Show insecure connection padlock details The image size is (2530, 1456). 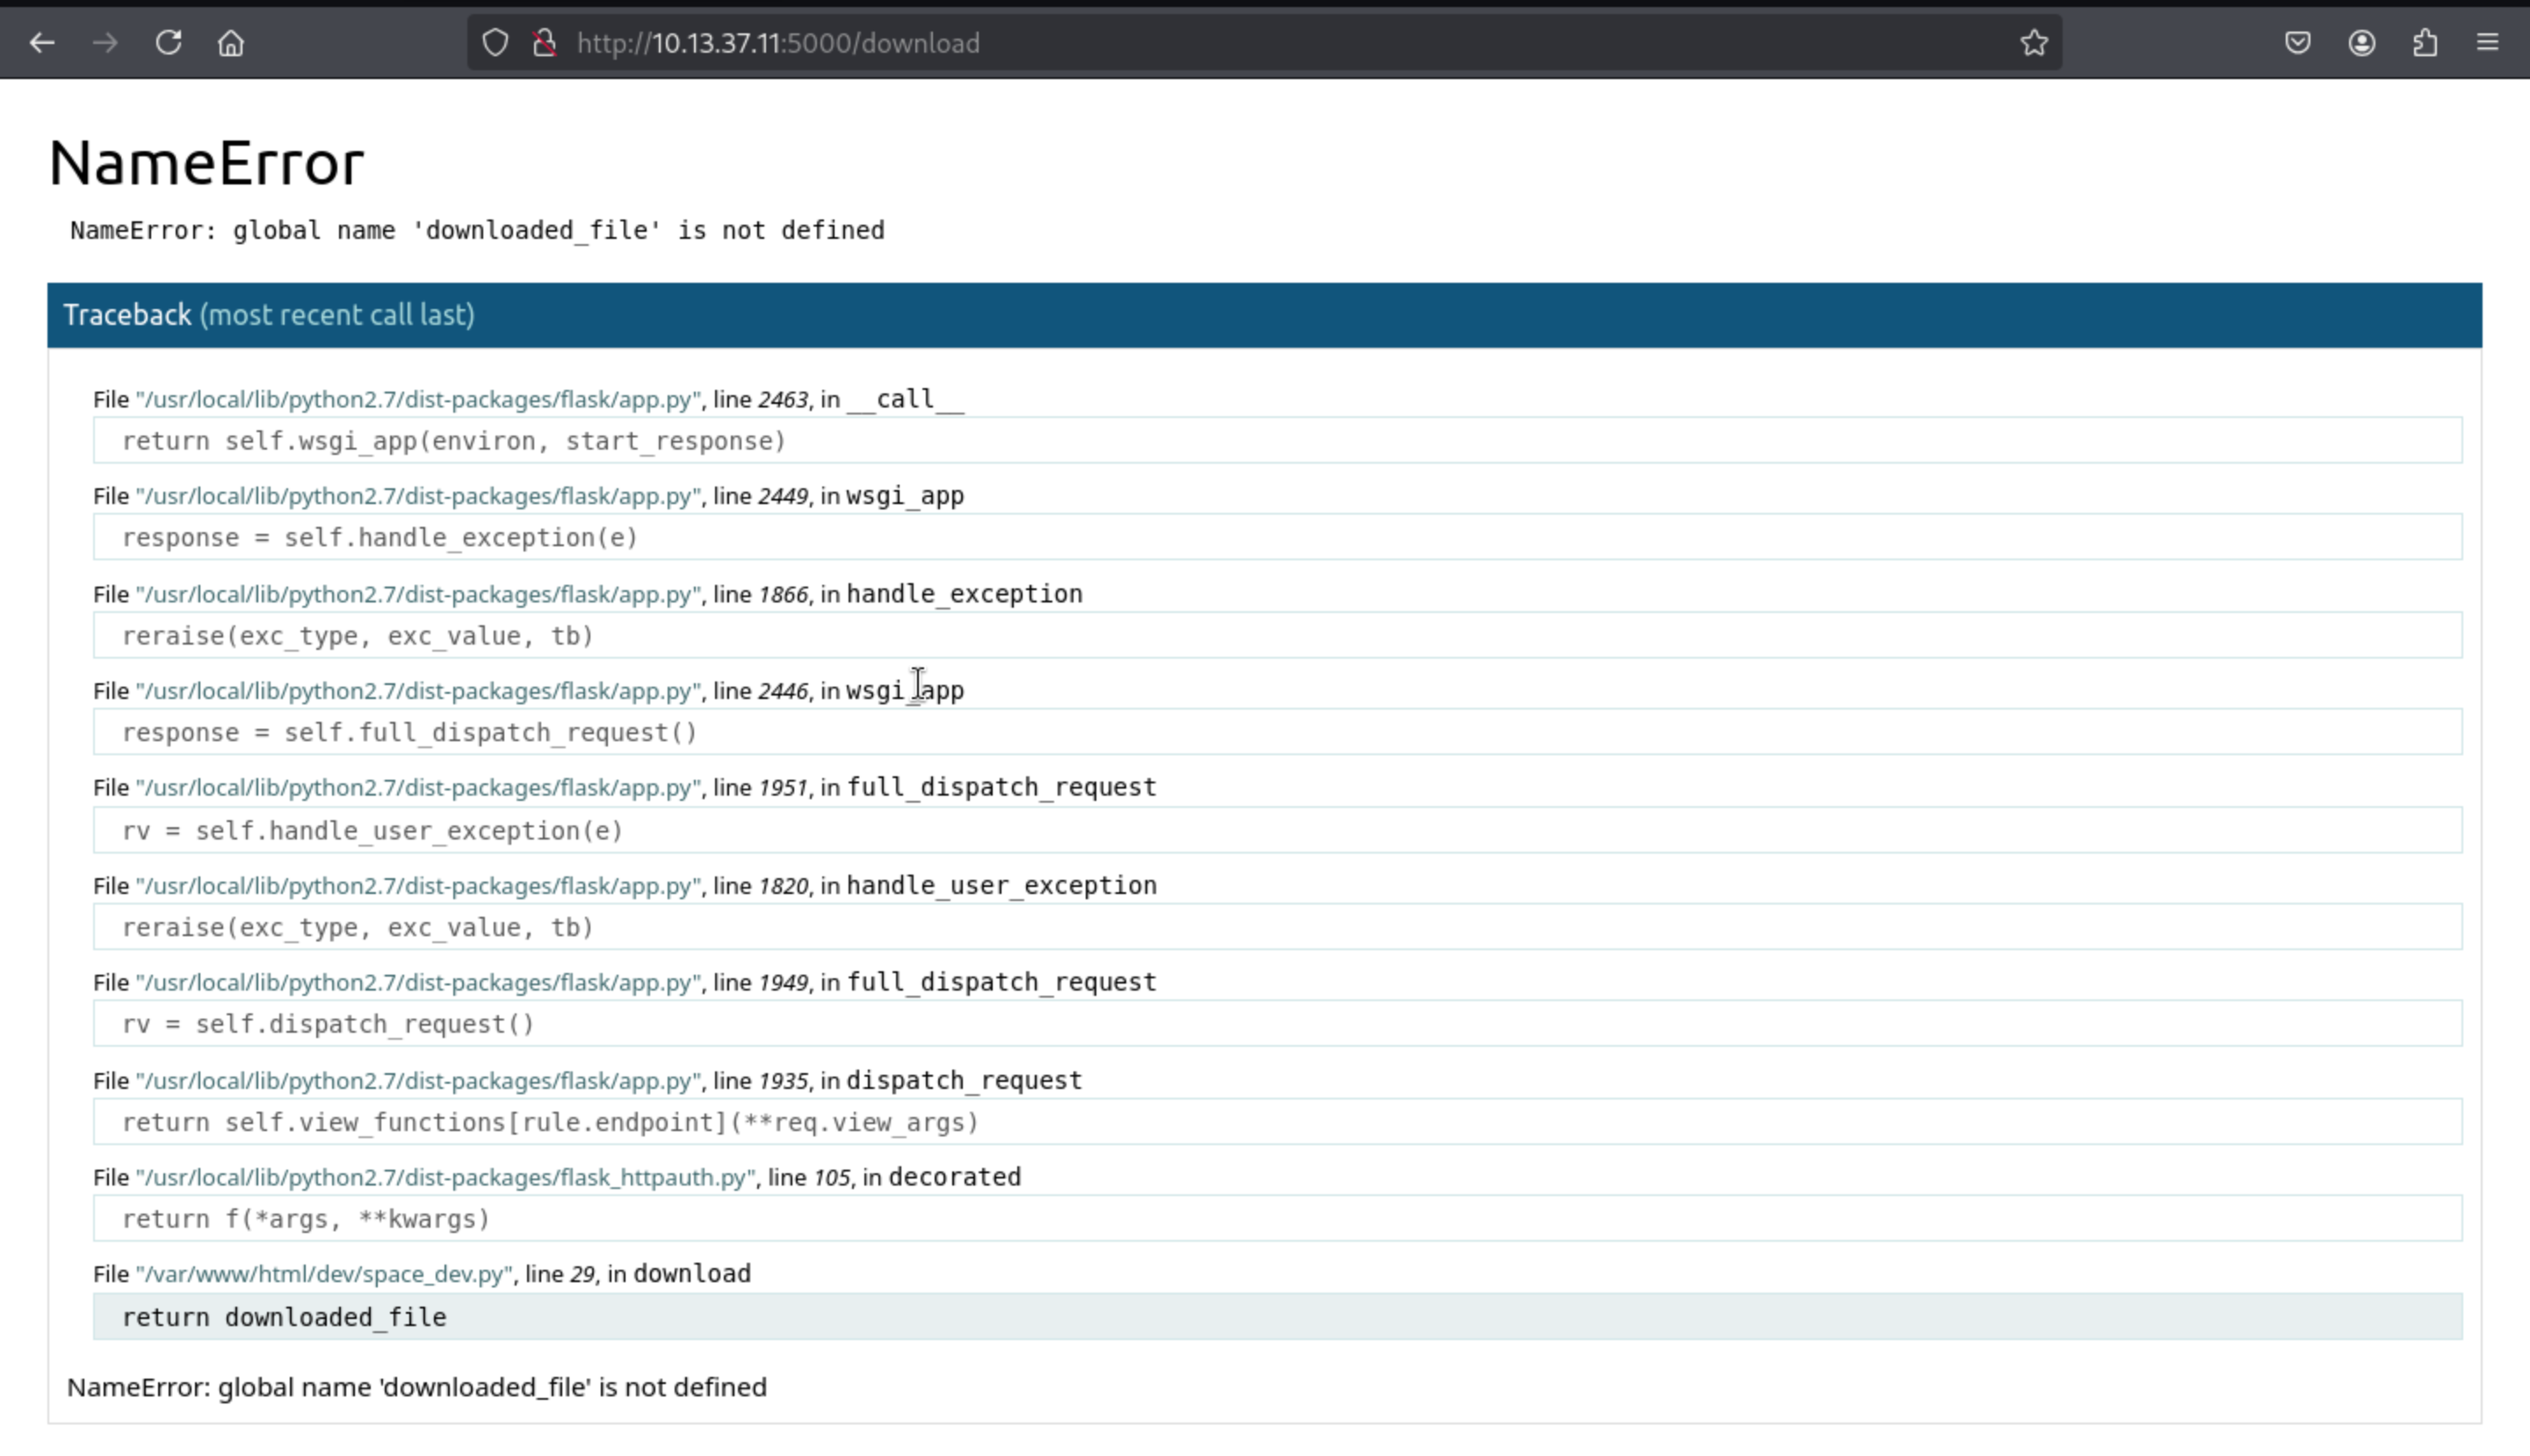coord(545,43)
